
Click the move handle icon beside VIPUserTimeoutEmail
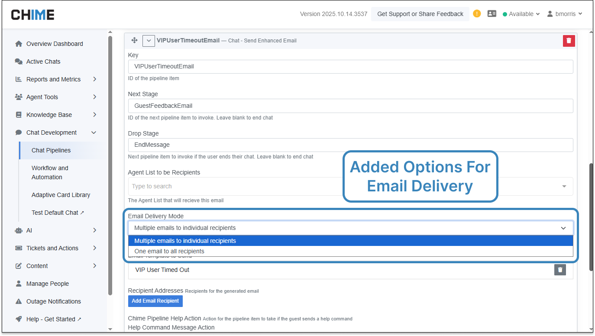coord(134,40)
